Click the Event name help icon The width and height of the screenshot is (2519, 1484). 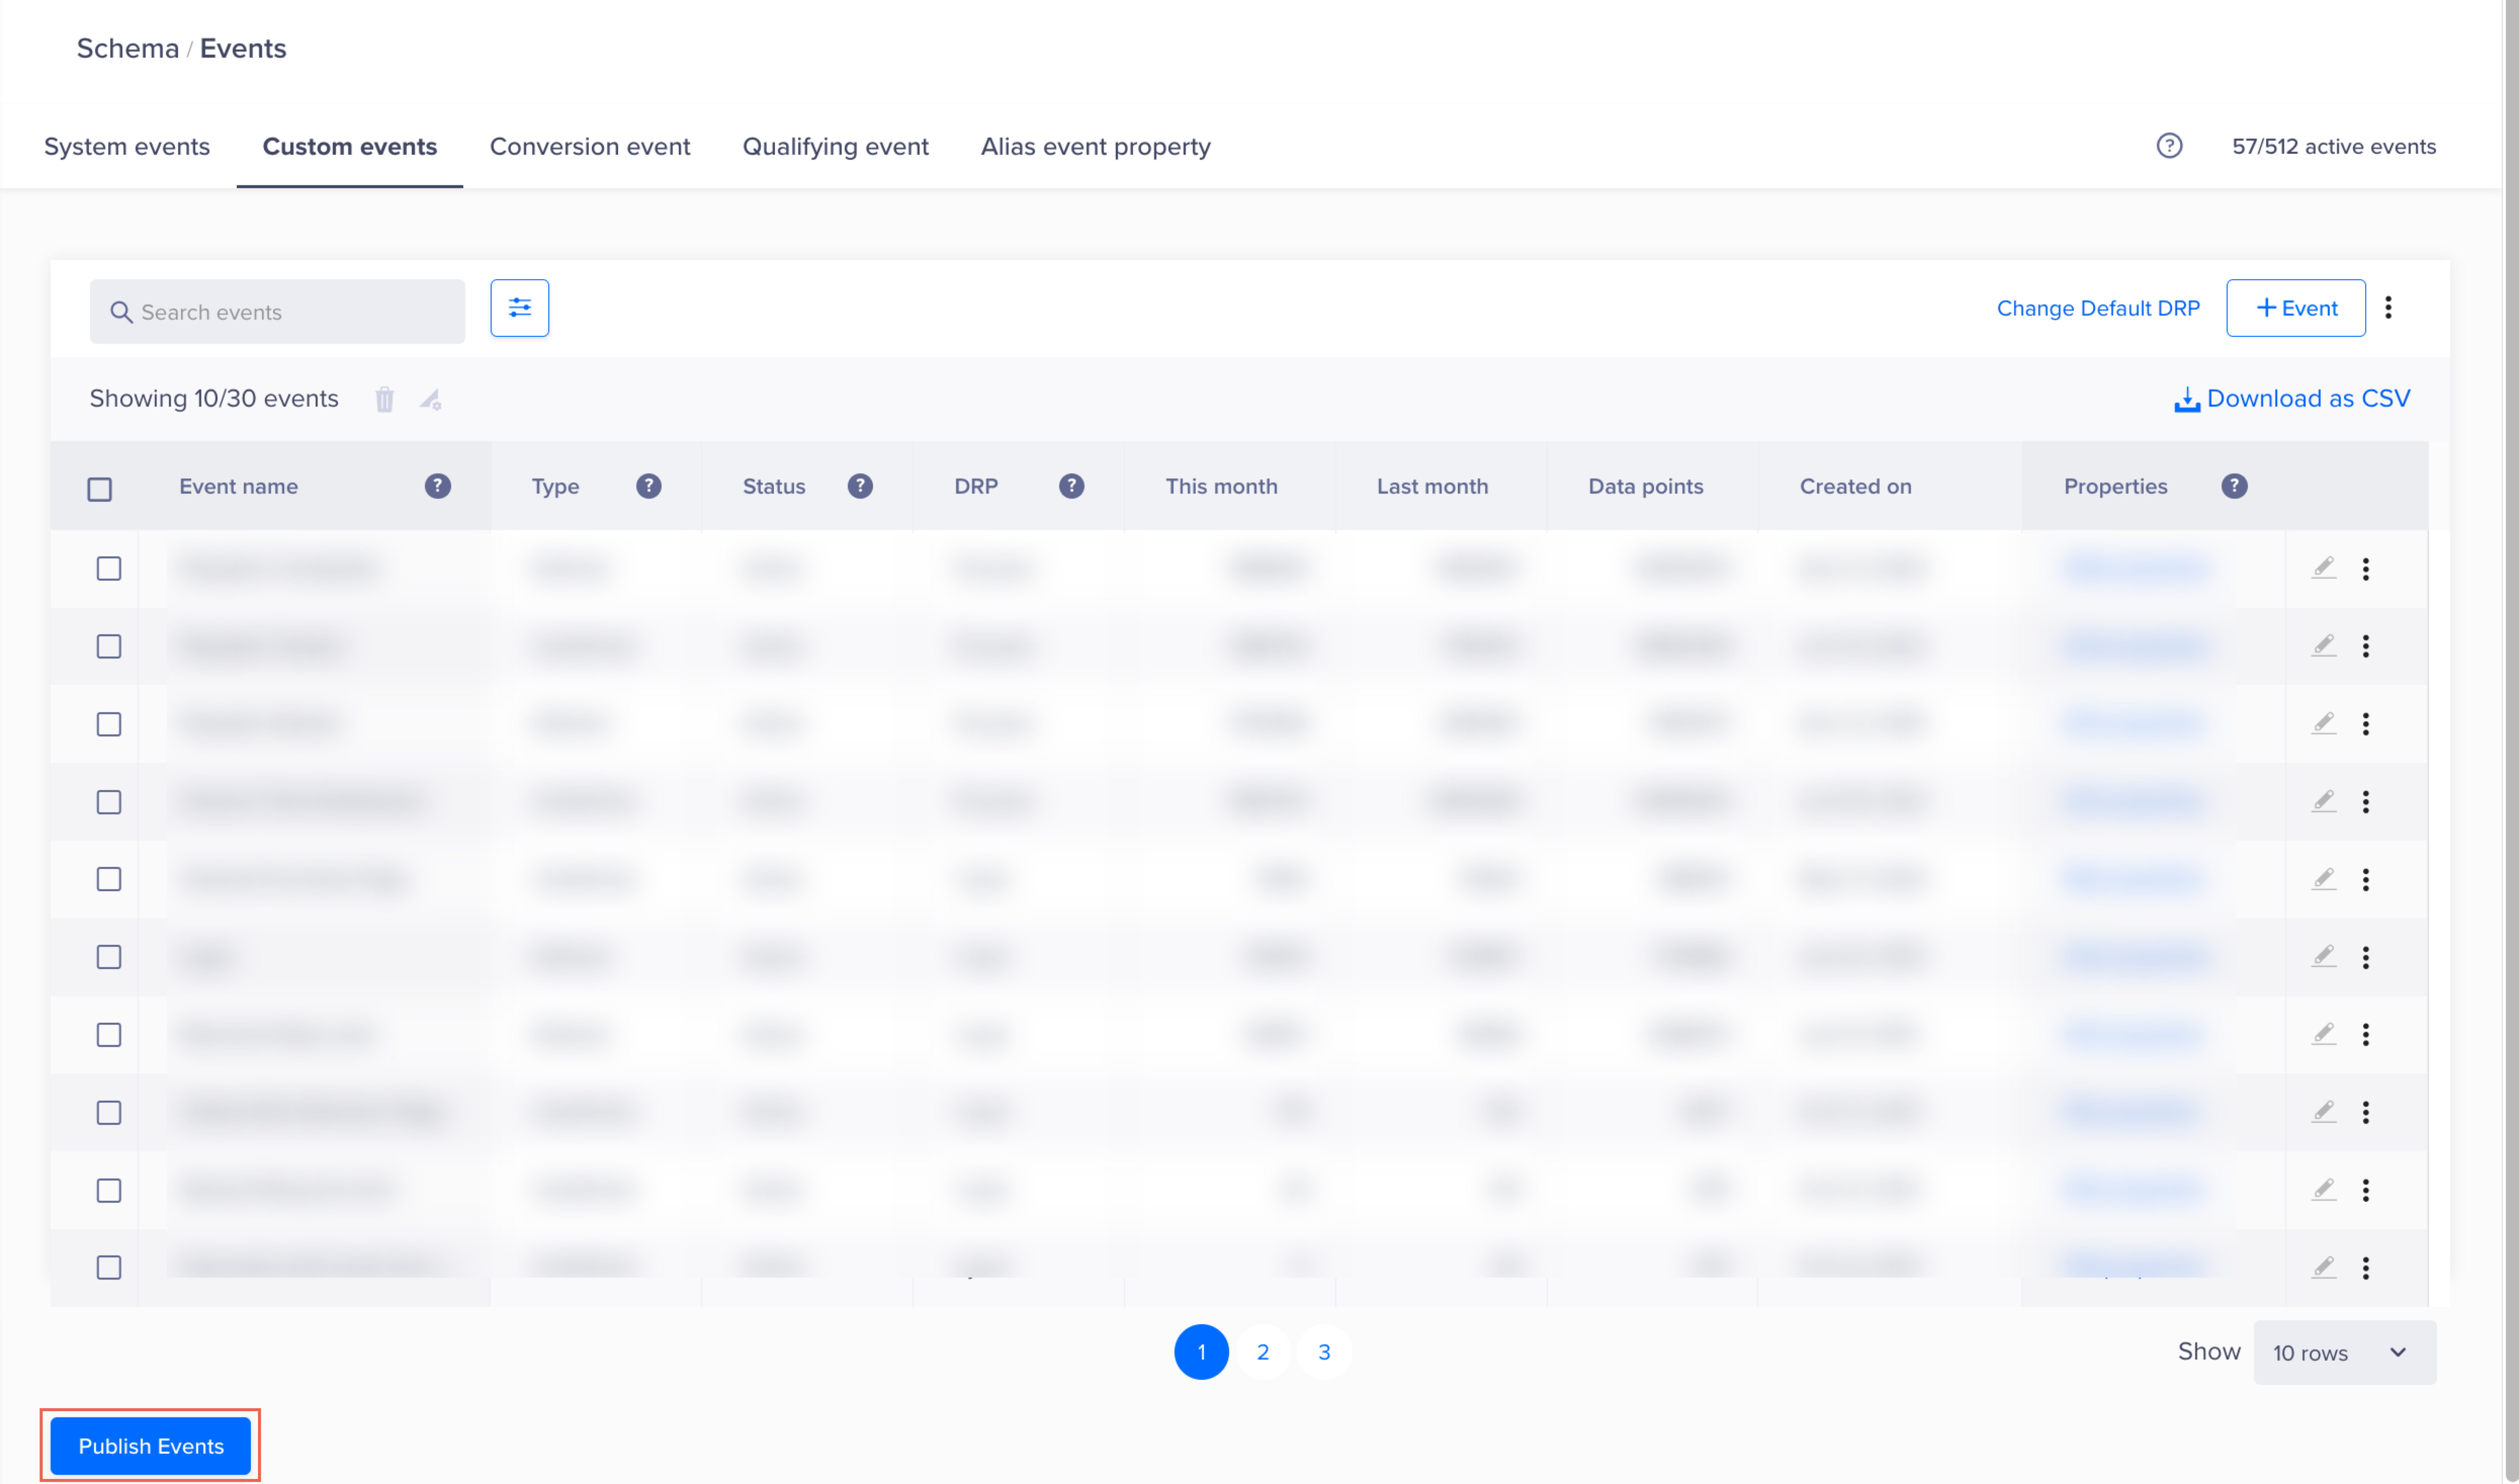pos(437,486)
